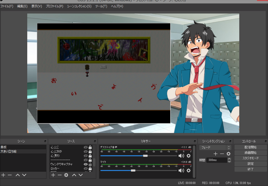Viewport: 268px width, 186px height.
Task: Increase transition duration with up stepper
Action: coord(229,159)
